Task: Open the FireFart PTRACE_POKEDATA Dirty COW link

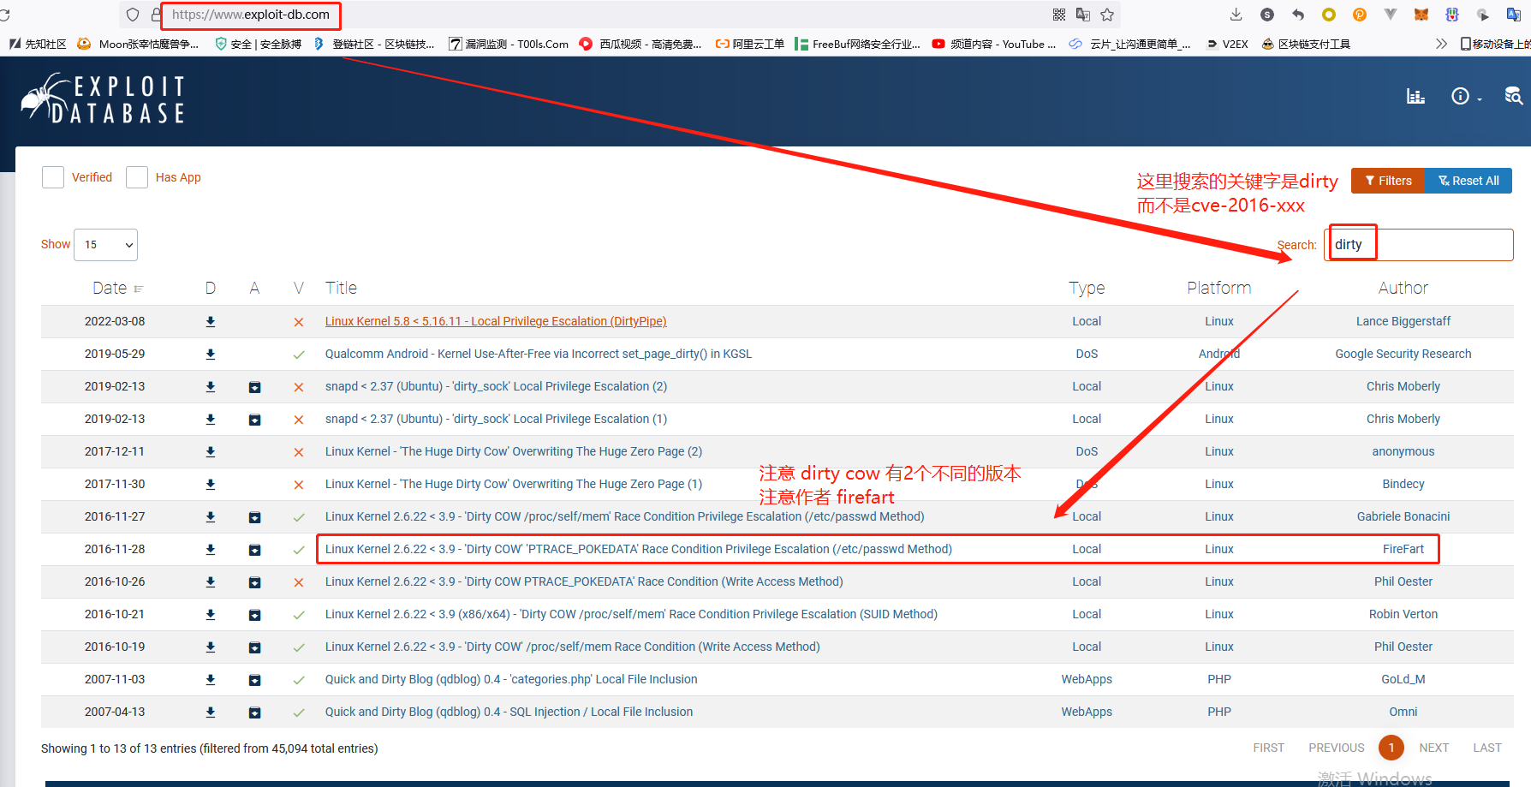Action: tap(639, 550)
